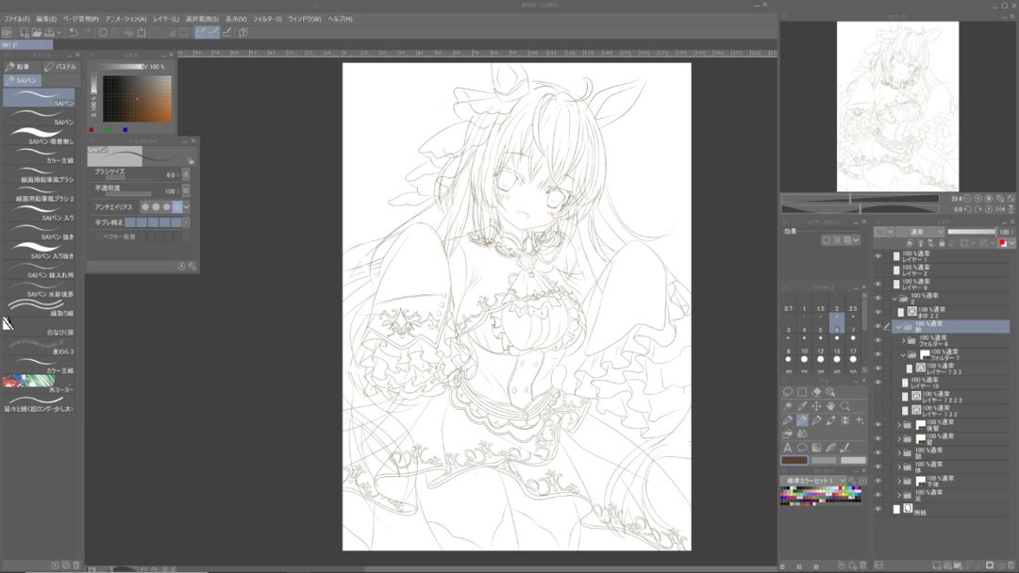Toggle visibility of 用紙 paper layer
This screenshot has width=1019, height=573.
point(878,510)
